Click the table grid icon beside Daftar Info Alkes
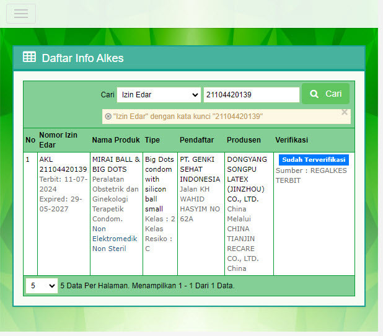The height and width of the screenshot is (336, 383). coord(29,58)
